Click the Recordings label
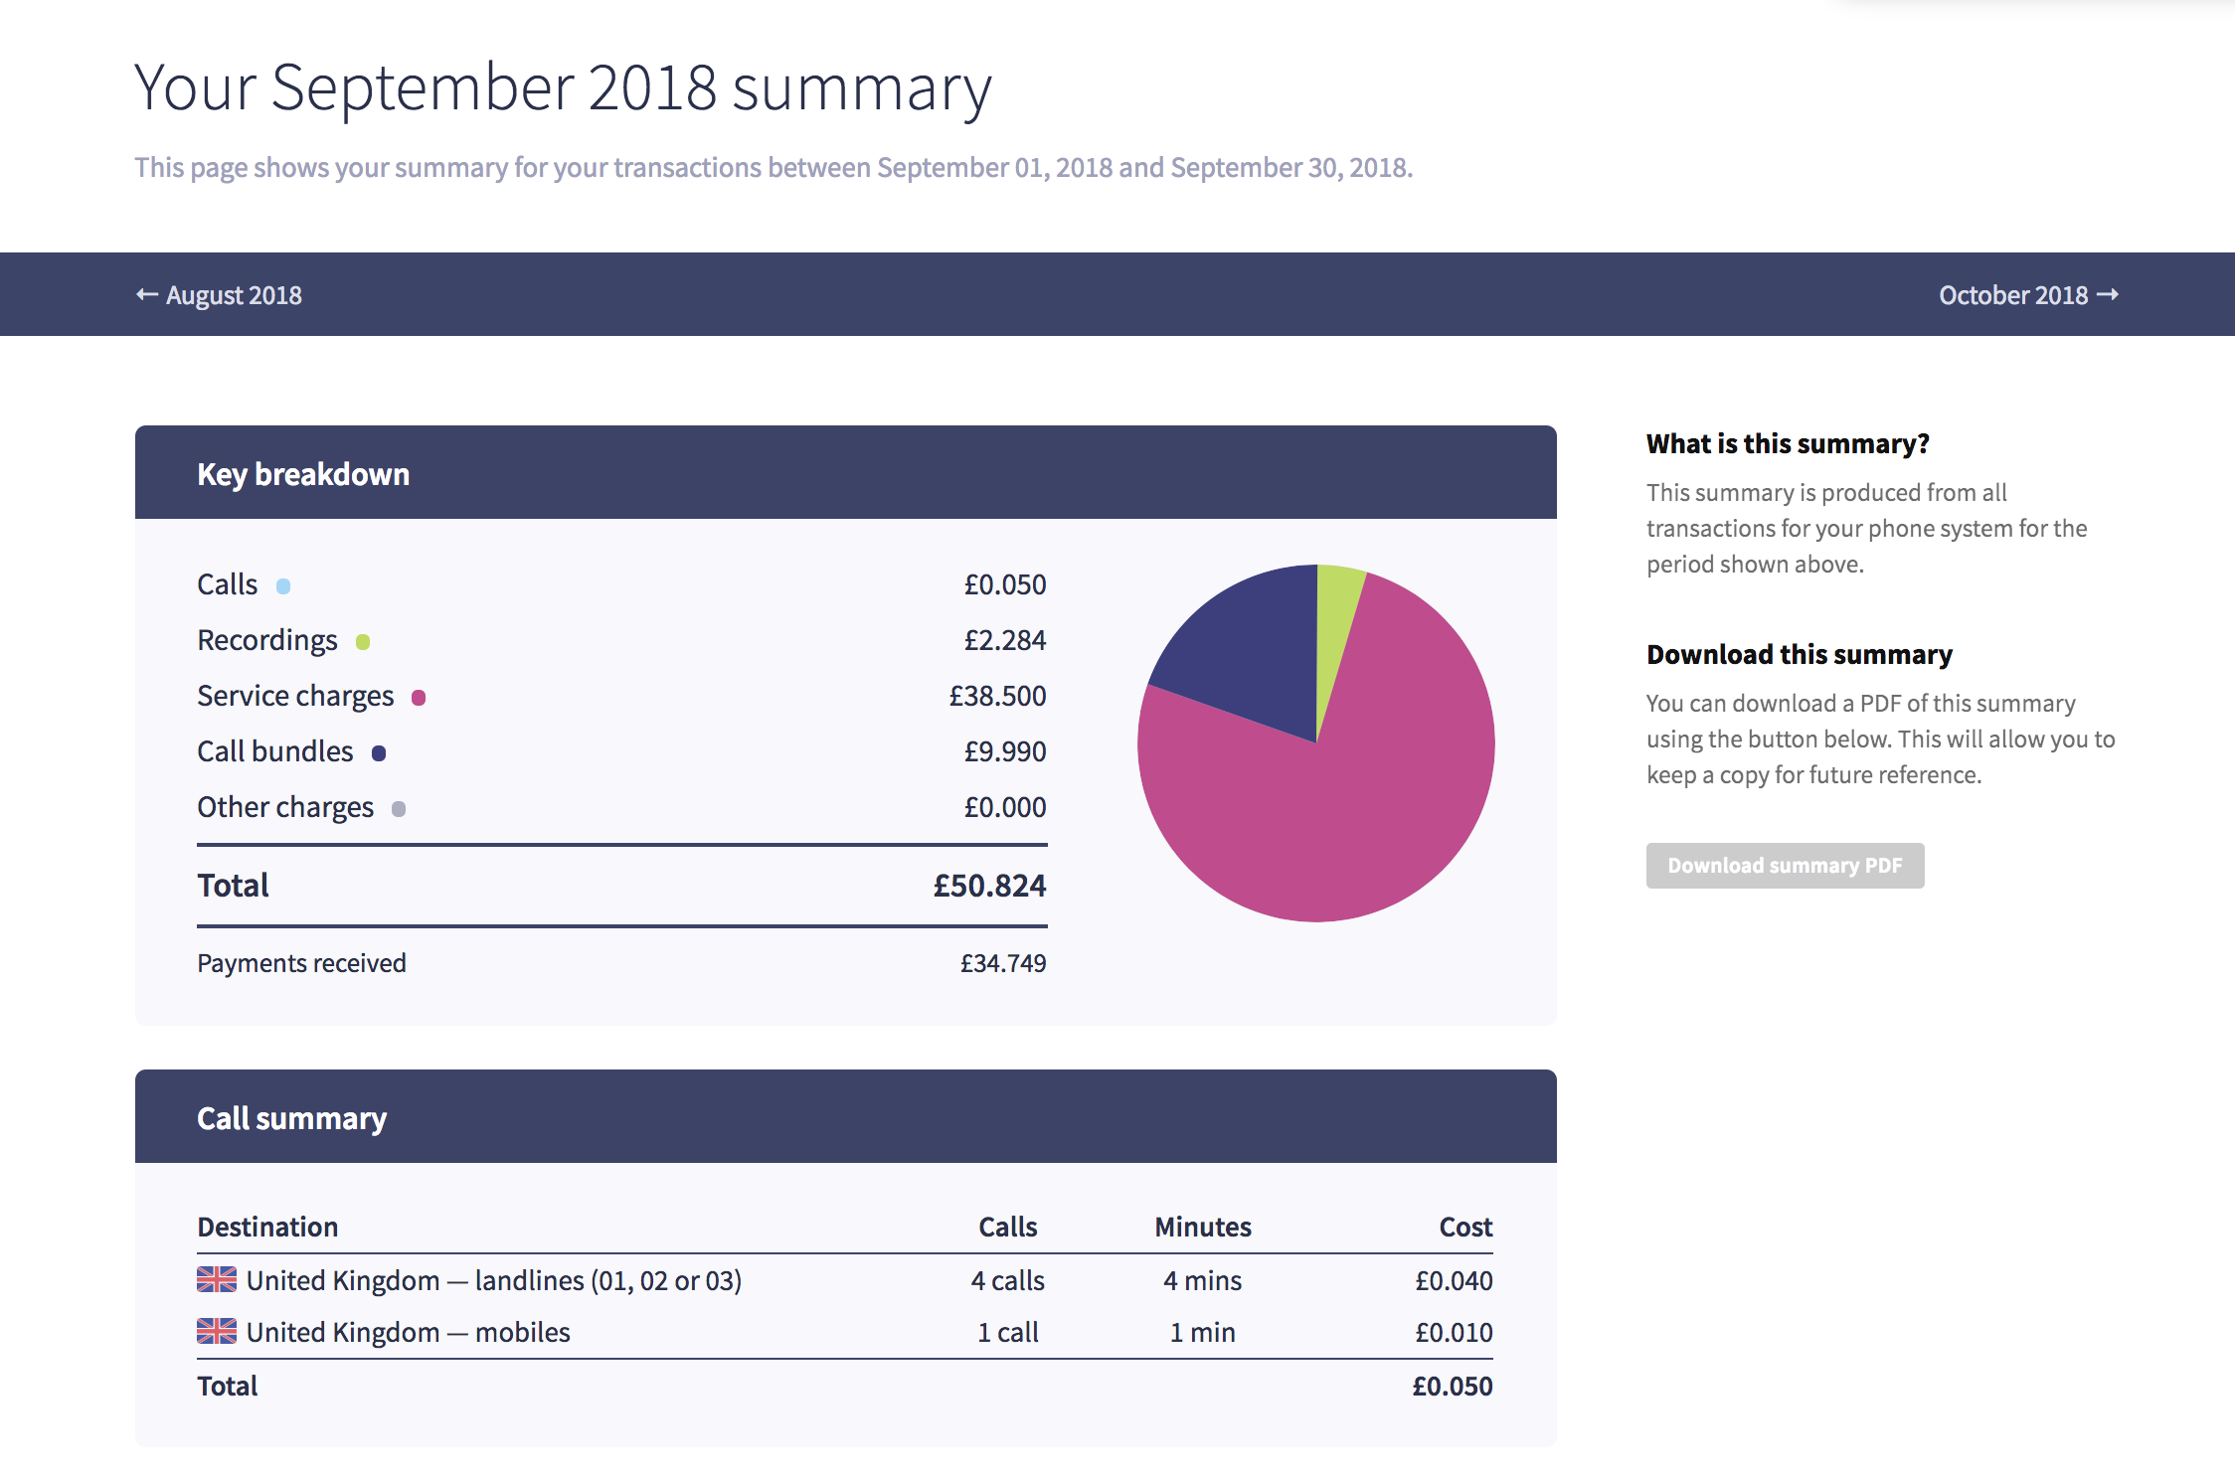Viewport: 2235px width, 1479px height. point(267,641)
